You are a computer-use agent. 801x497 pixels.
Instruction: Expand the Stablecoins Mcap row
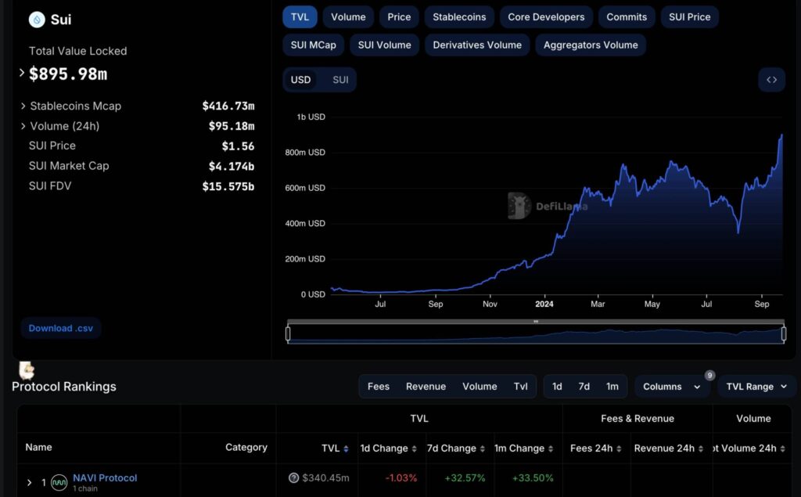coord(23,106)
